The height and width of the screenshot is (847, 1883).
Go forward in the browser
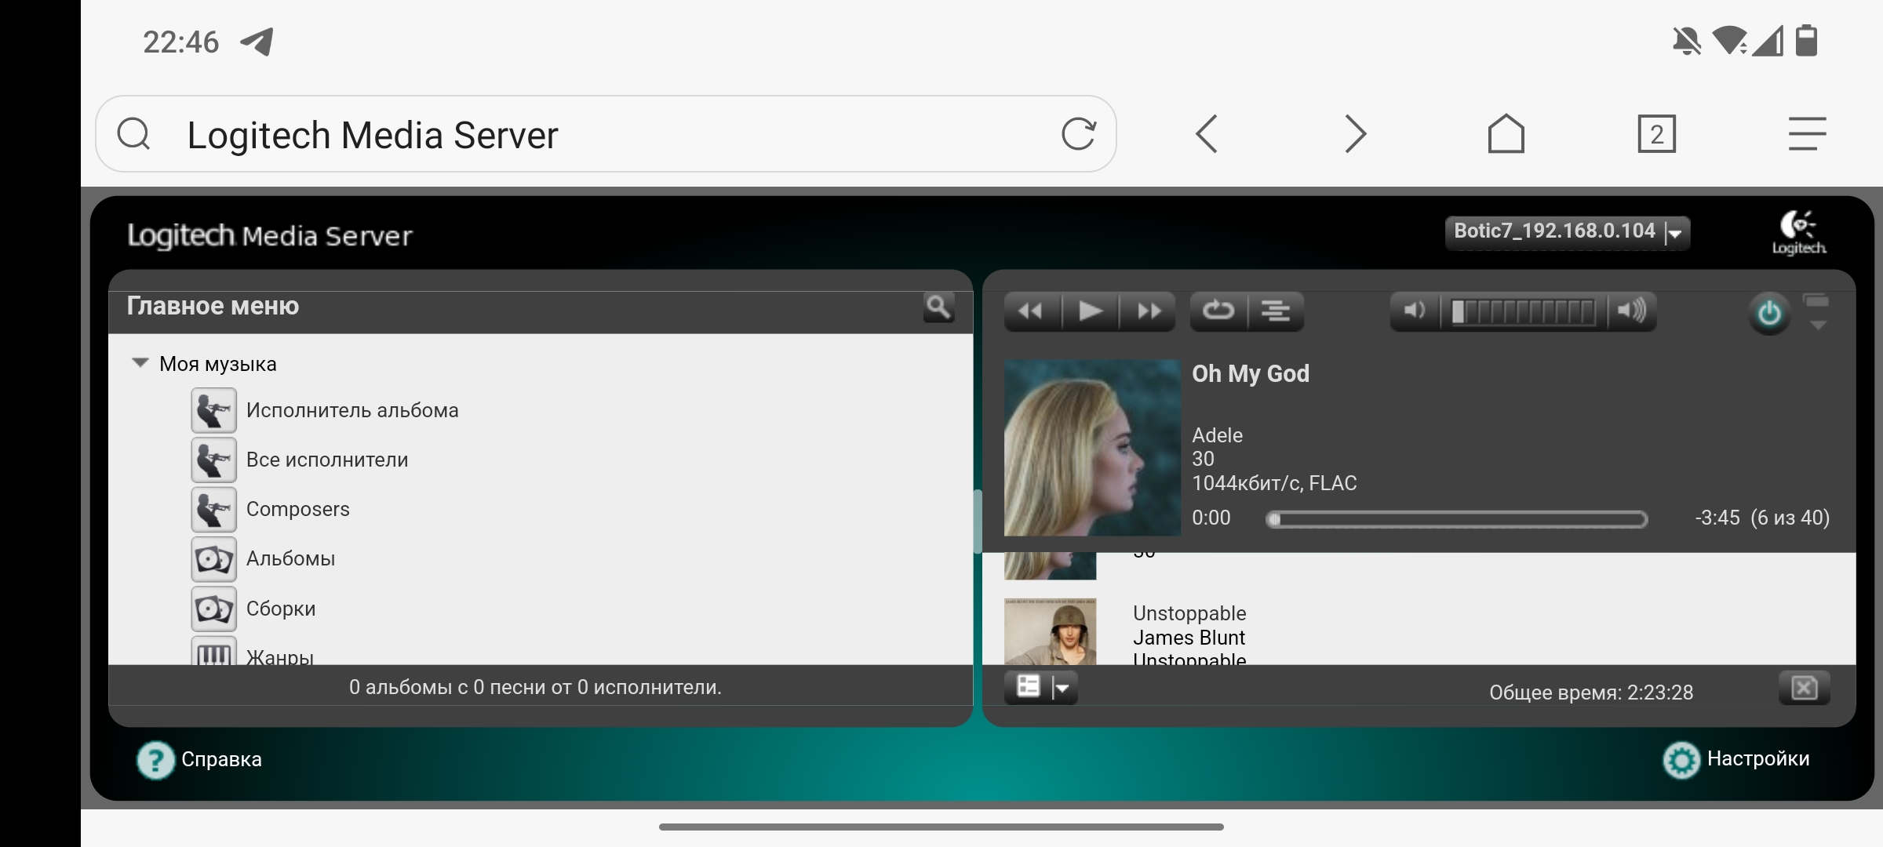coord(1356,134)
